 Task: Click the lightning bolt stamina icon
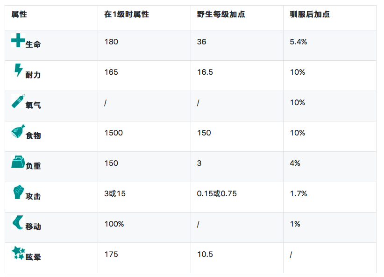click(18, 71)
